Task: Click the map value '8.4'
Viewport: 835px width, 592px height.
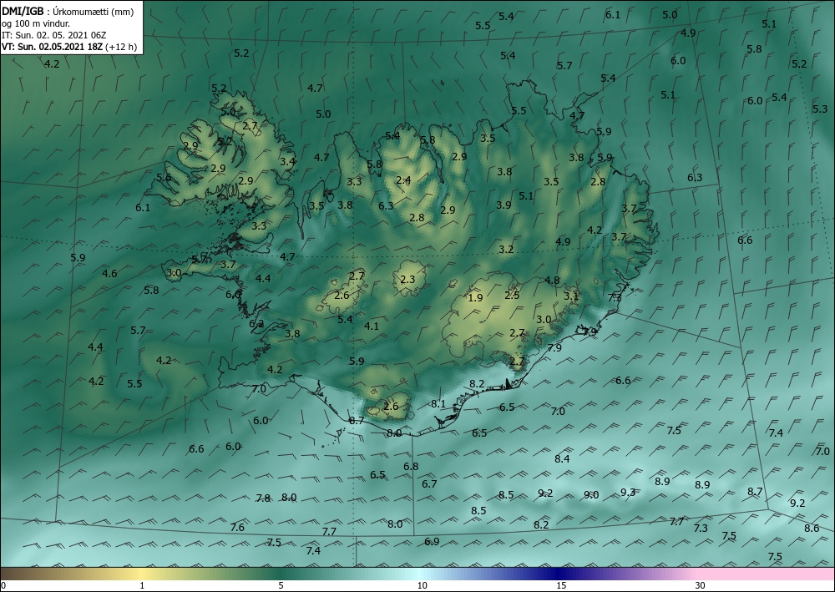Action: [x=562, y=458]
